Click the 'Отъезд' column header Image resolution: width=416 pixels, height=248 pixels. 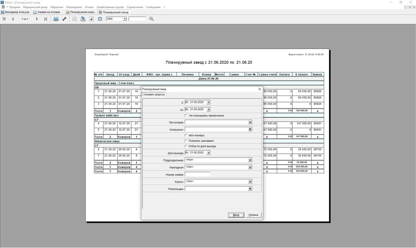124,74
